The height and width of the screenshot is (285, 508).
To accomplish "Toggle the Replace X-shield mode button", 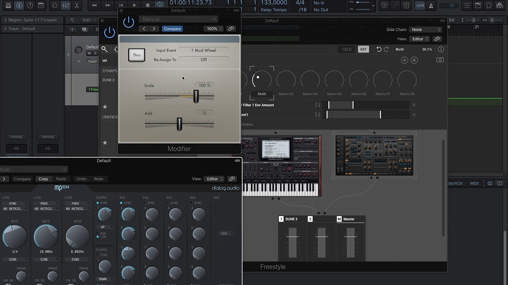I will pos(384,6).
